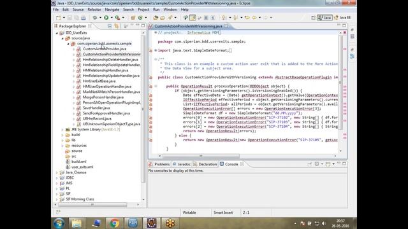This screenshot has width=408, height=229.
Task: Collapse com.siperian.bdd.userexits.sample package
Action: tap(68, 44)
